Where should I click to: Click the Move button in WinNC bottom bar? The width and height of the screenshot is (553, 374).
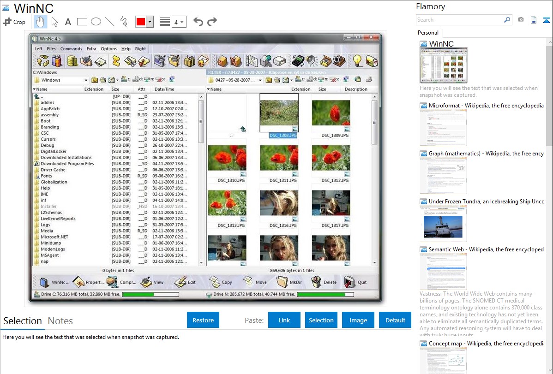pyautogui.click(x=255, y=282)
